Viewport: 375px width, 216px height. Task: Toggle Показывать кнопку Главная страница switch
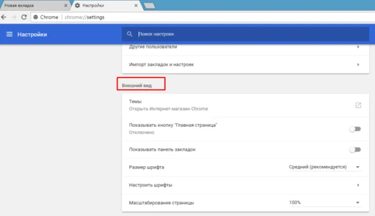tap(355, 129)
